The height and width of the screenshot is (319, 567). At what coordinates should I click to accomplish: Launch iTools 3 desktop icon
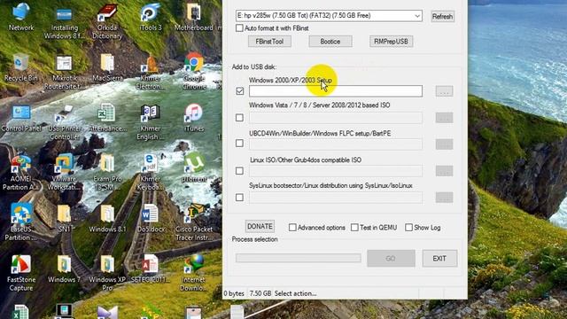click(x=151, y=18)
